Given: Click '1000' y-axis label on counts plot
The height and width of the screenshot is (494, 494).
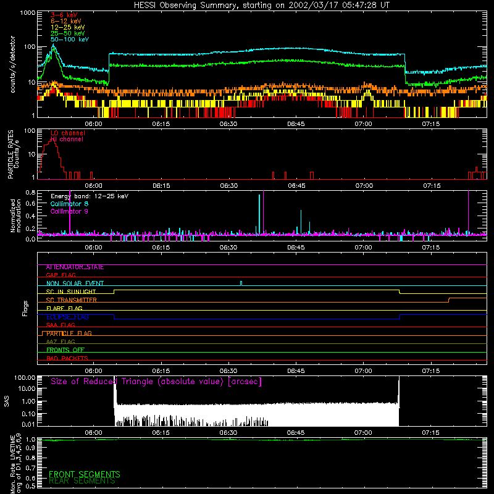Looking at the screenshot, I should pos(27,13).
